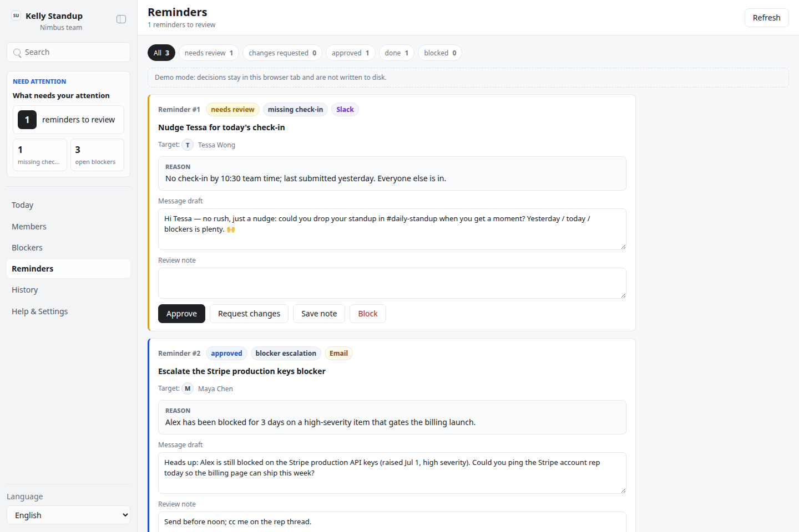The image size is (799, 532).
Task: Save note on Reminder #1
Action: coord(319,314)
